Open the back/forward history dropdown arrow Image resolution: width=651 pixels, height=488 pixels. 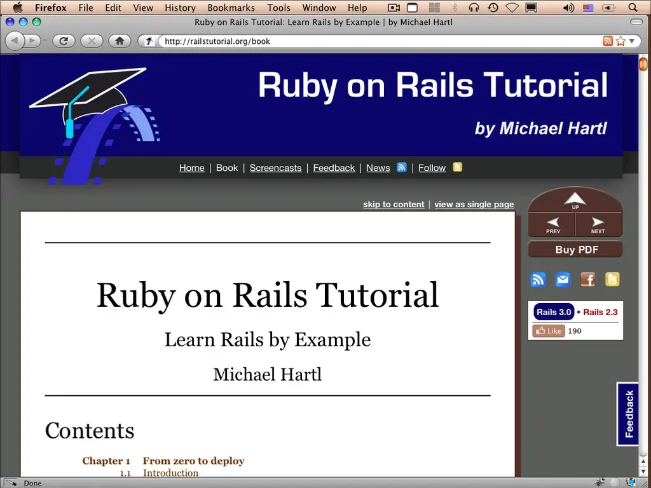coord(45,41)
